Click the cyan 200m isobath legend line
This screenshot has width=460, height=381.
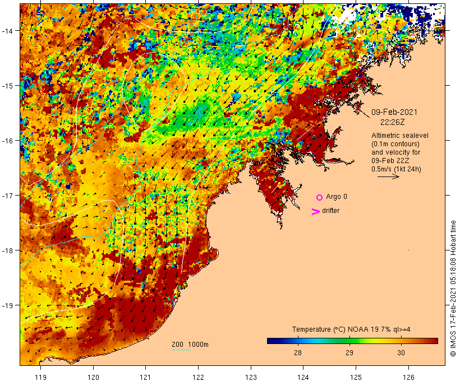click(181, 350)
